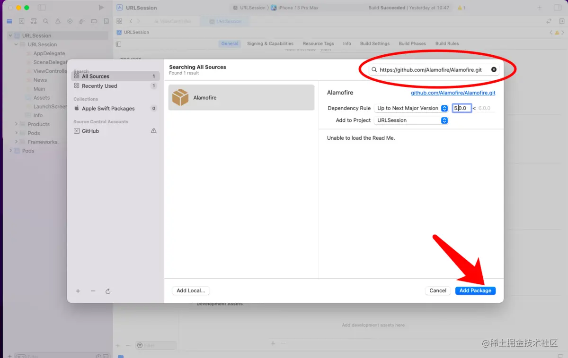Select AppDelegate file in navigator
Image resolution: width=568 pixels, height=358 pixels.
coord(49,53)
